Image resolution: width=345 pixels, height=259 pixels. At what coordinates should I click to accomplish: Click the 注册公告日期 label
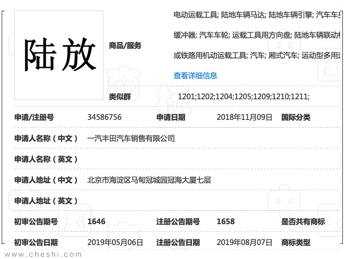pyautogui.click(x=178, y=242)
